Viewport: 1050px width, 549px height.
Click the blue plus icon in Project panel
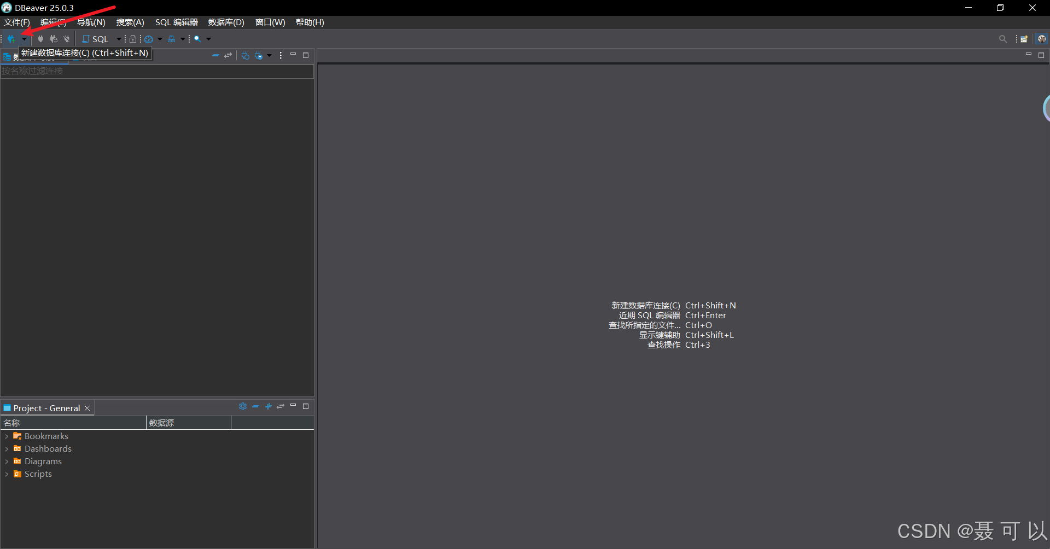click(268, 406)
